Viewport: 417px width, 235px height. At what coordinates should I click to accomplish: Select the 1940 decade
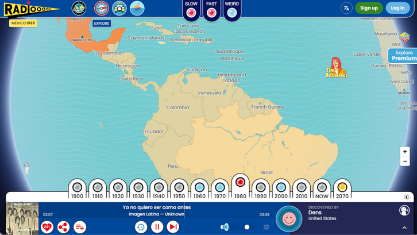pos(159,189)
